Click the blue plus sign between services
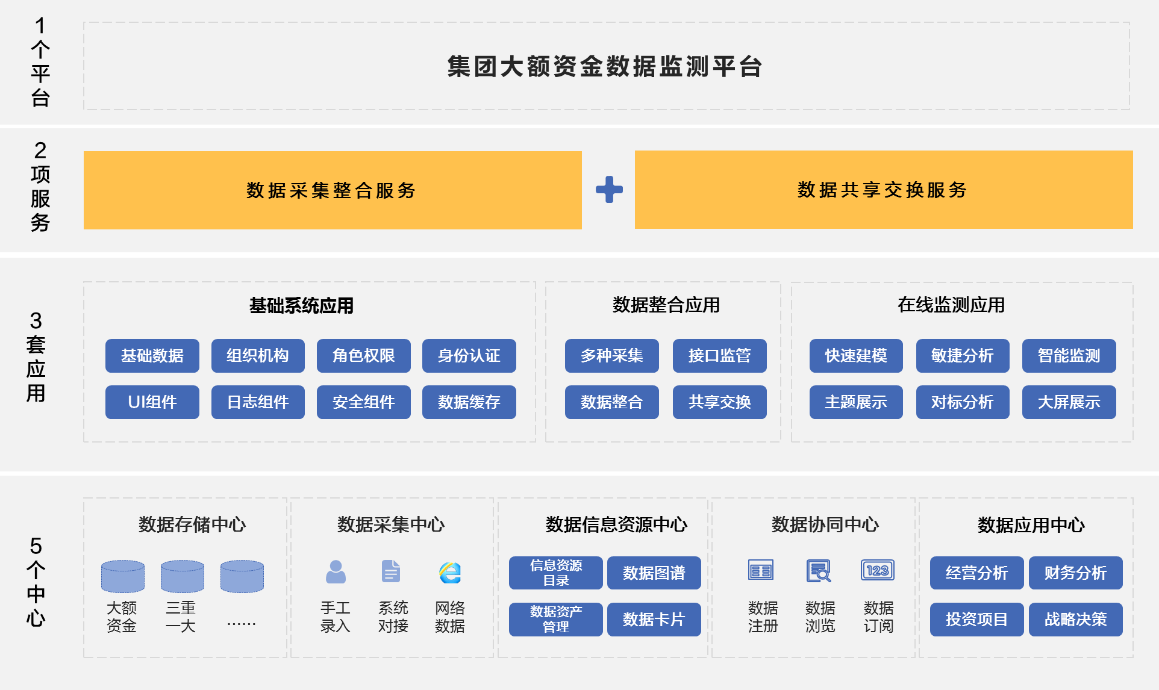This screenshot has height=690, width=1159. click(609, 190)
